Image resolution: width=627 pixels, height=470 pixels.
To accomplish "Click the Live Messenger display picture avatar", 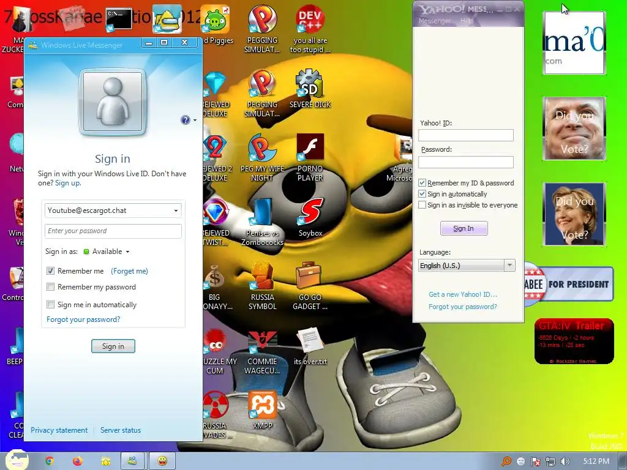I will pyautogui.click(x=113, y=102).
